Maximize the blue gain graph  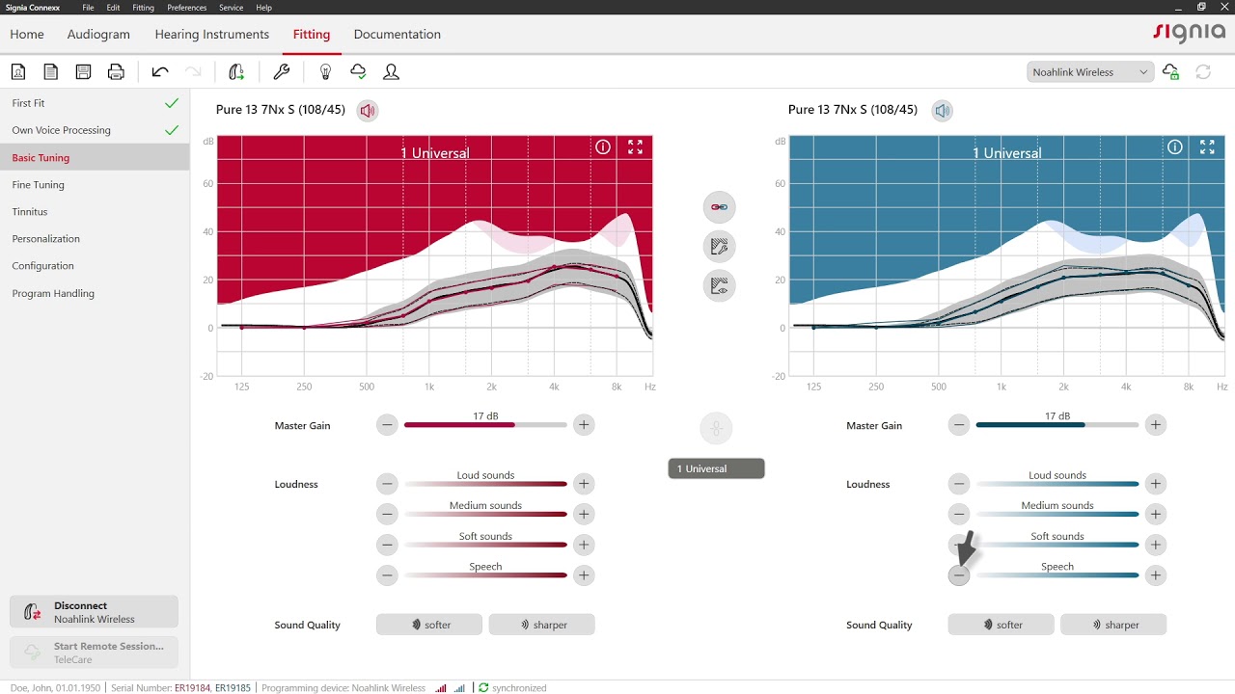pyautogui.click(x=1207, y=147)
